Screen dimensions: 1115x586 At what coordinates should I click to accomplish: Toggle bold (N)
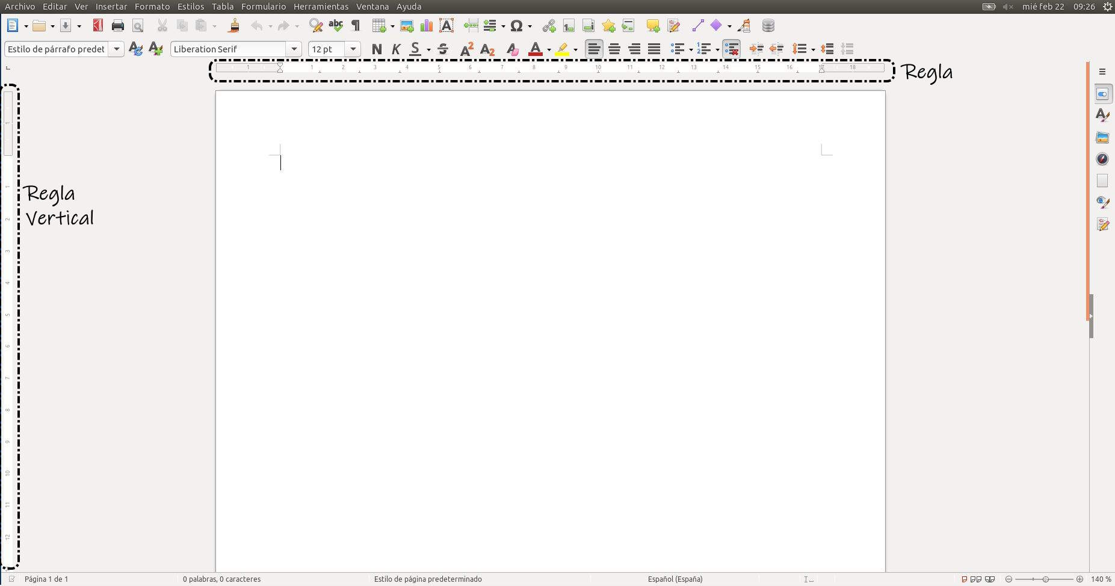coord(377,49)
